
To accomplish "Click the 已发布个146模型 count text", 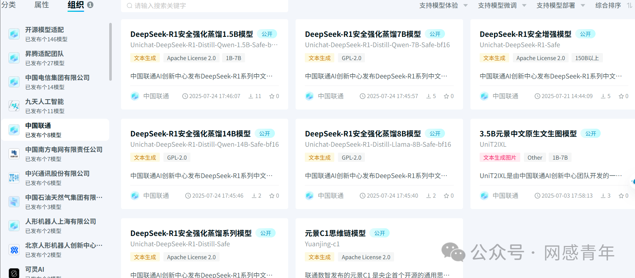I will point(46,39).
